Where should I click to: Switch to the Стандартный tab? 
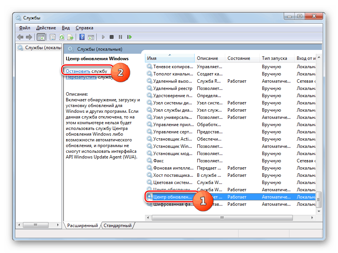coord(117,226)
